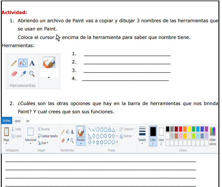This screenshot has width=222, height=187.
Task: Choose the Text 'A' tool in the enlarged panel
Action: click(x=32, y=63)
